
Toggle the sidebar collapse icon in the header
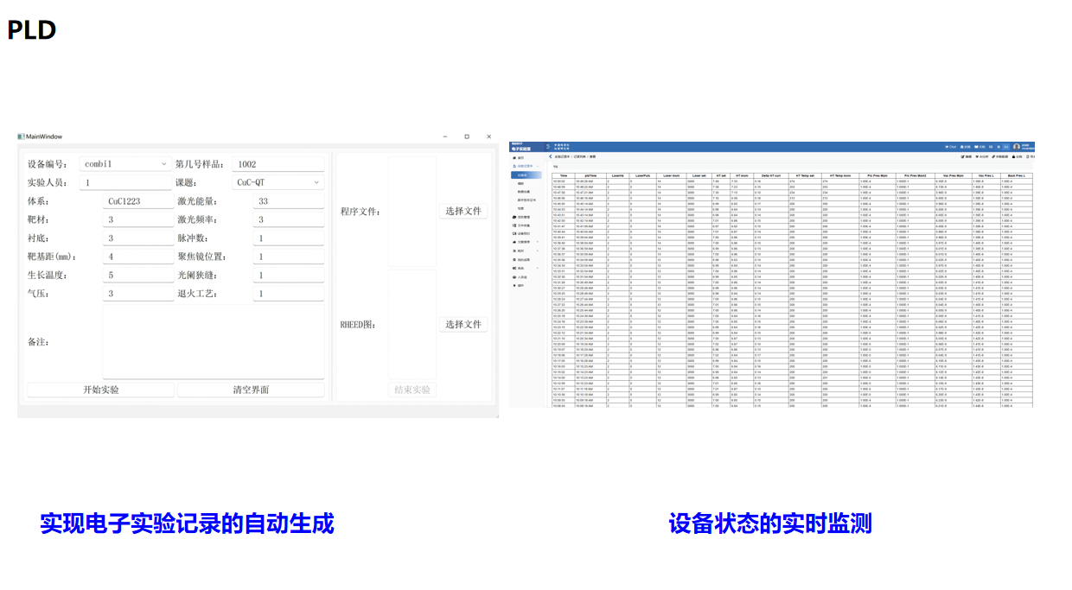tap(547, 146)
